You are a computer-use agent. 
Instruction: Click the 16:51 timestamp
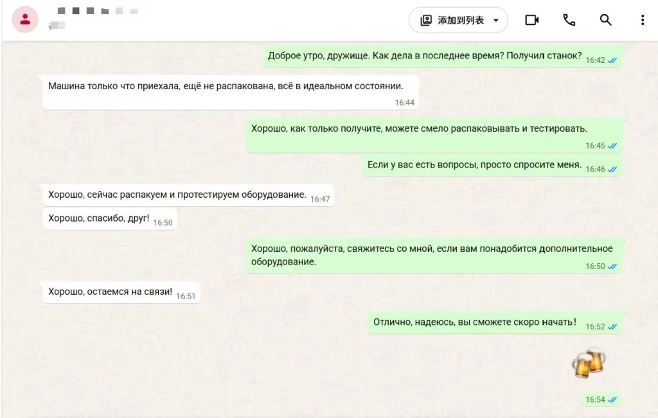[186, 297]
